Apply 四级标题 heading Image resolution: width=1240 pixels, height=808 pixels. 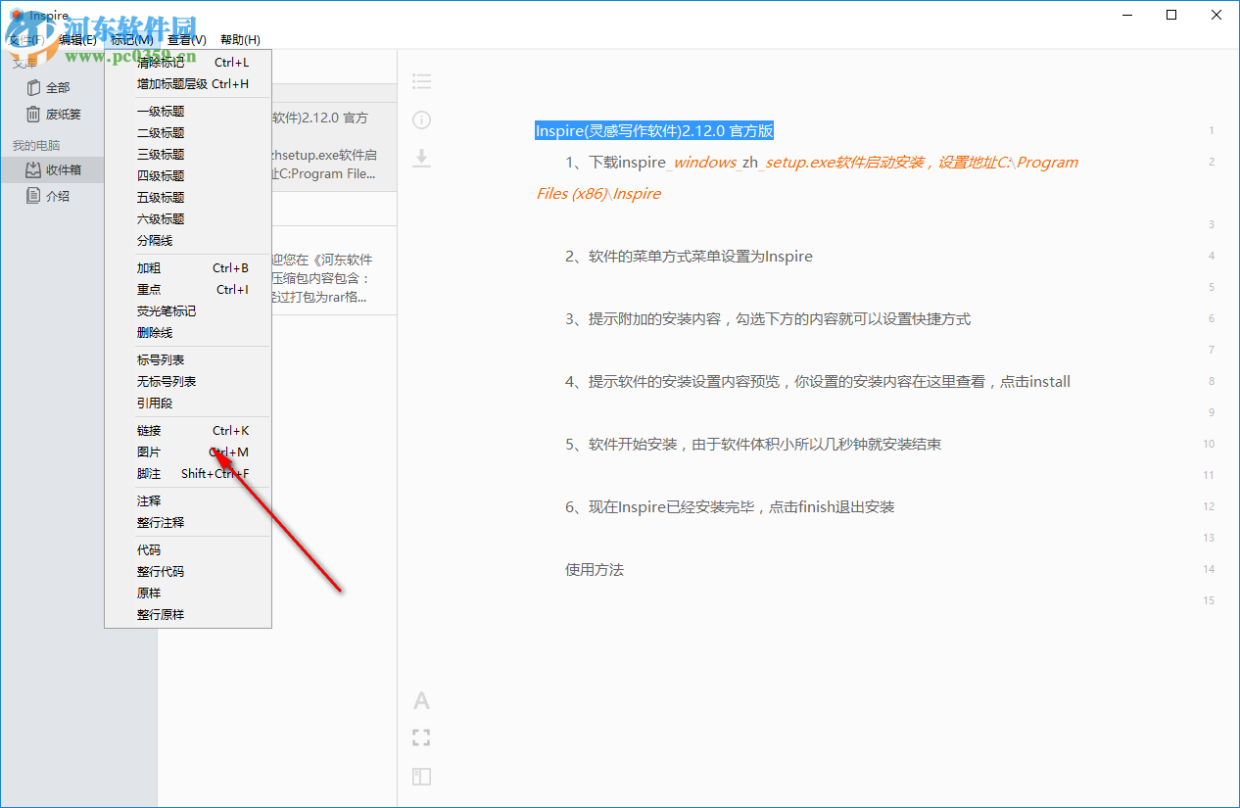click(188, 176)
